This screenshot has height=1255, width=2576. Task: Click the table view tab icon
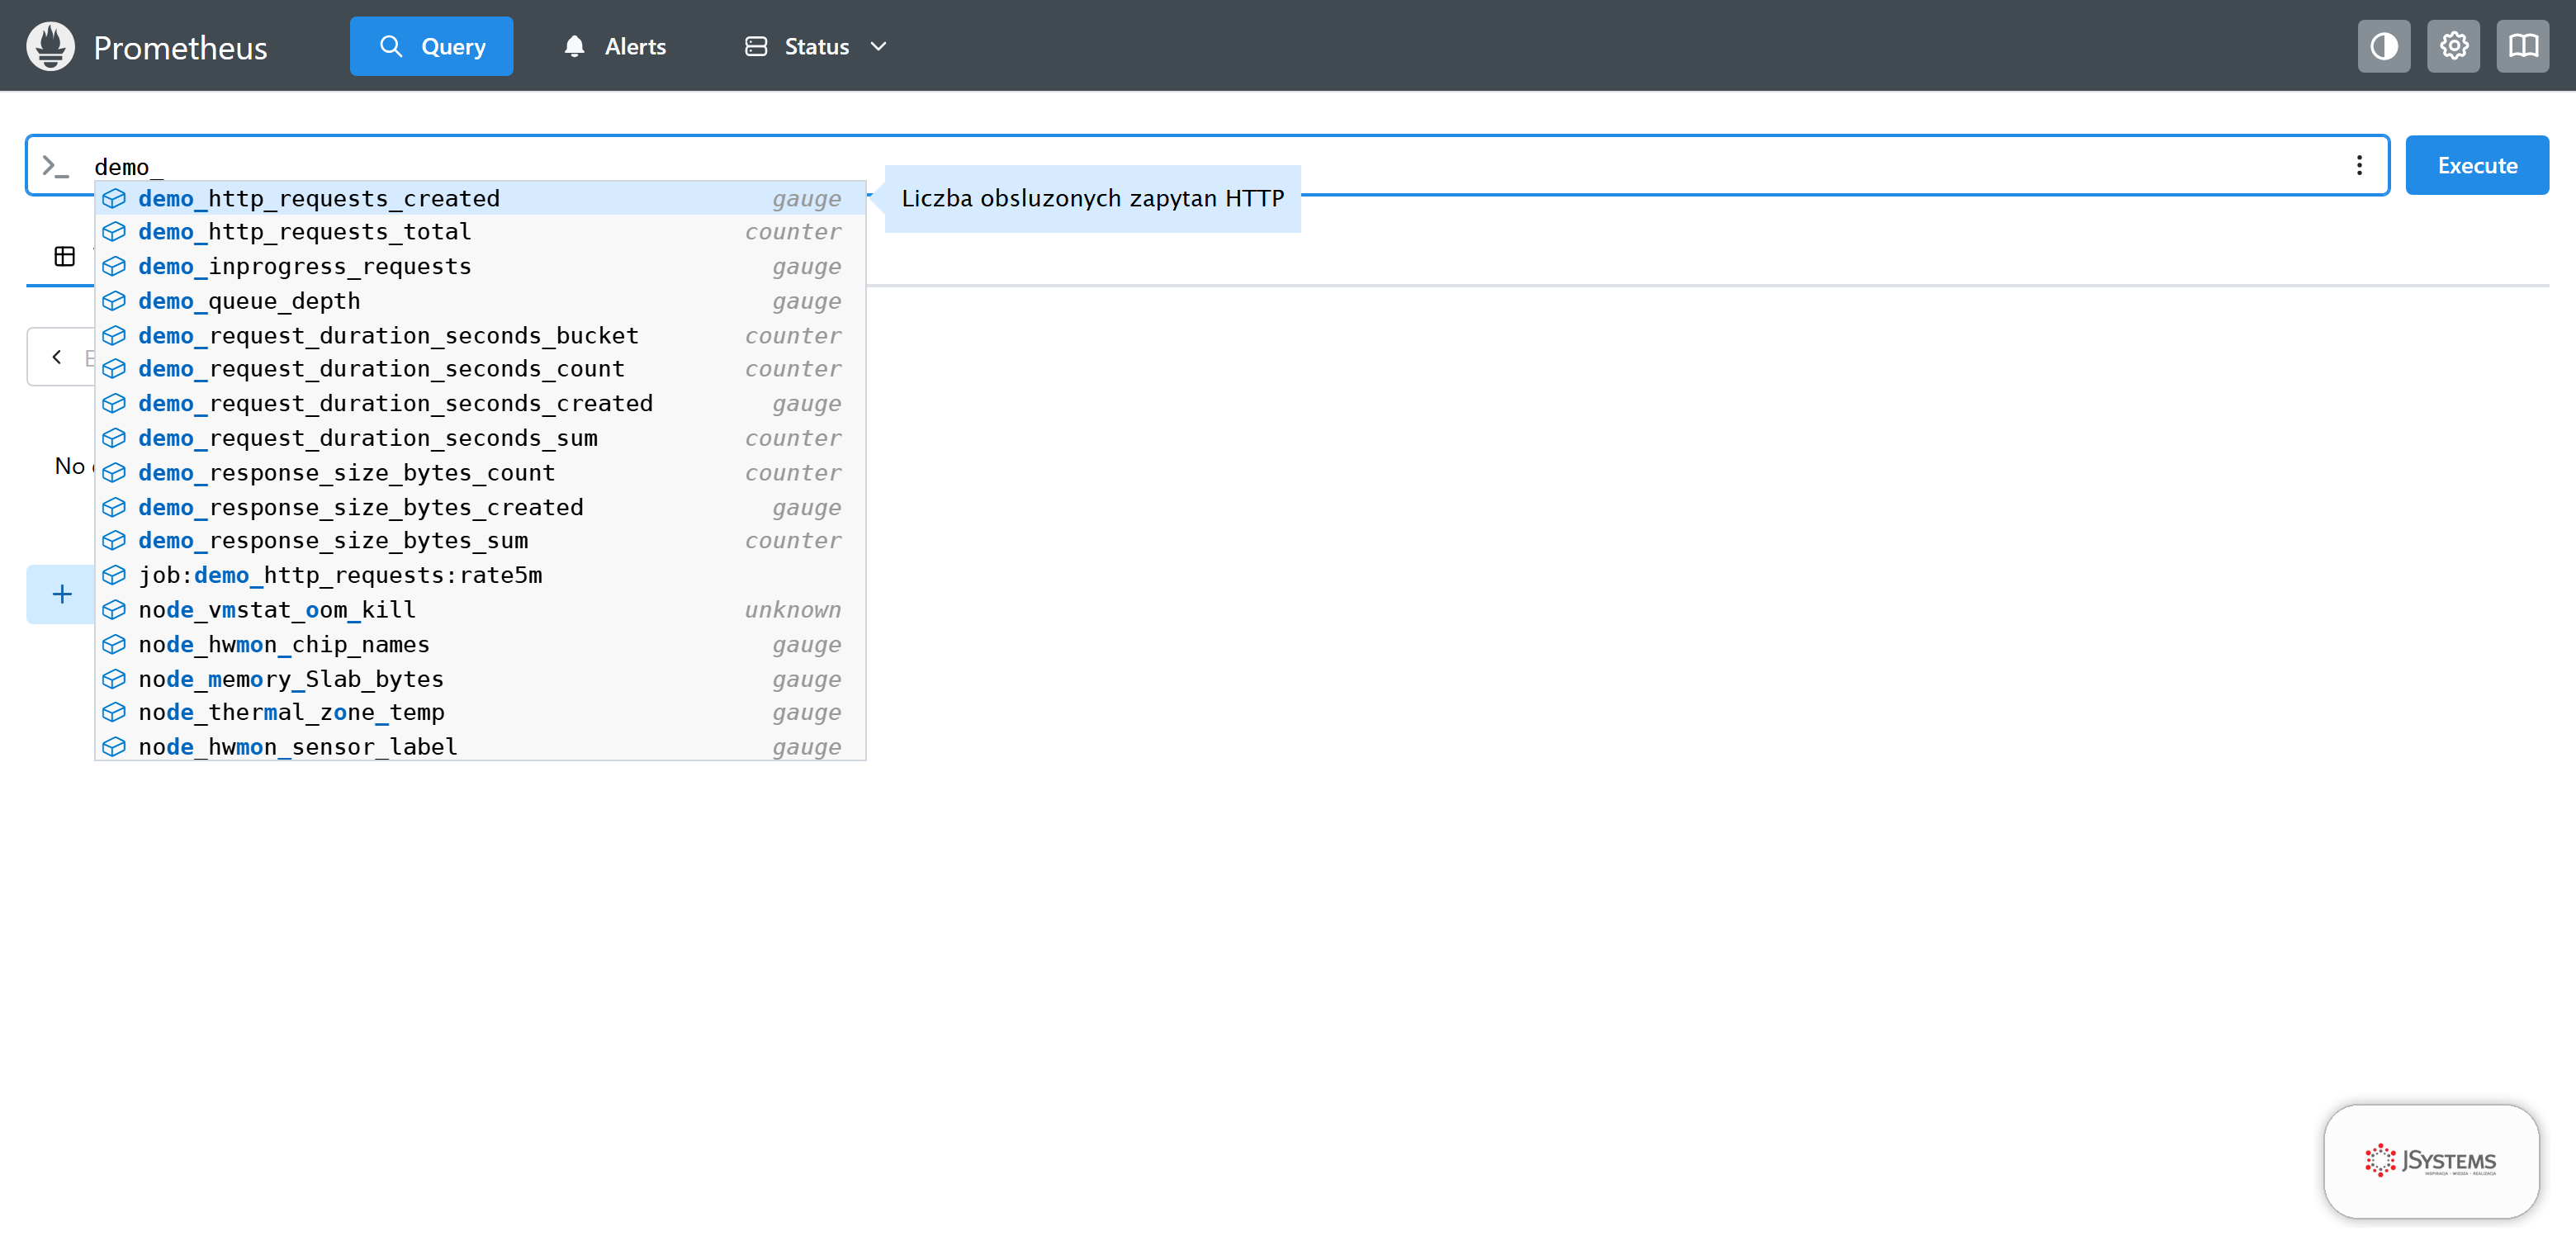tap(65, 257)
